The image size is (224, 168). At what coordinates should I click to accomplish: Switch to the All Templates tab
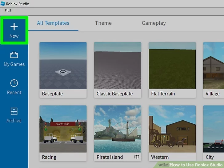tap(53, 23)
